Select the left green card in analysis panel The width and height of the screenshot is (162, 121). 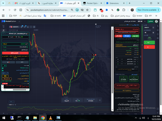point(123,79)
